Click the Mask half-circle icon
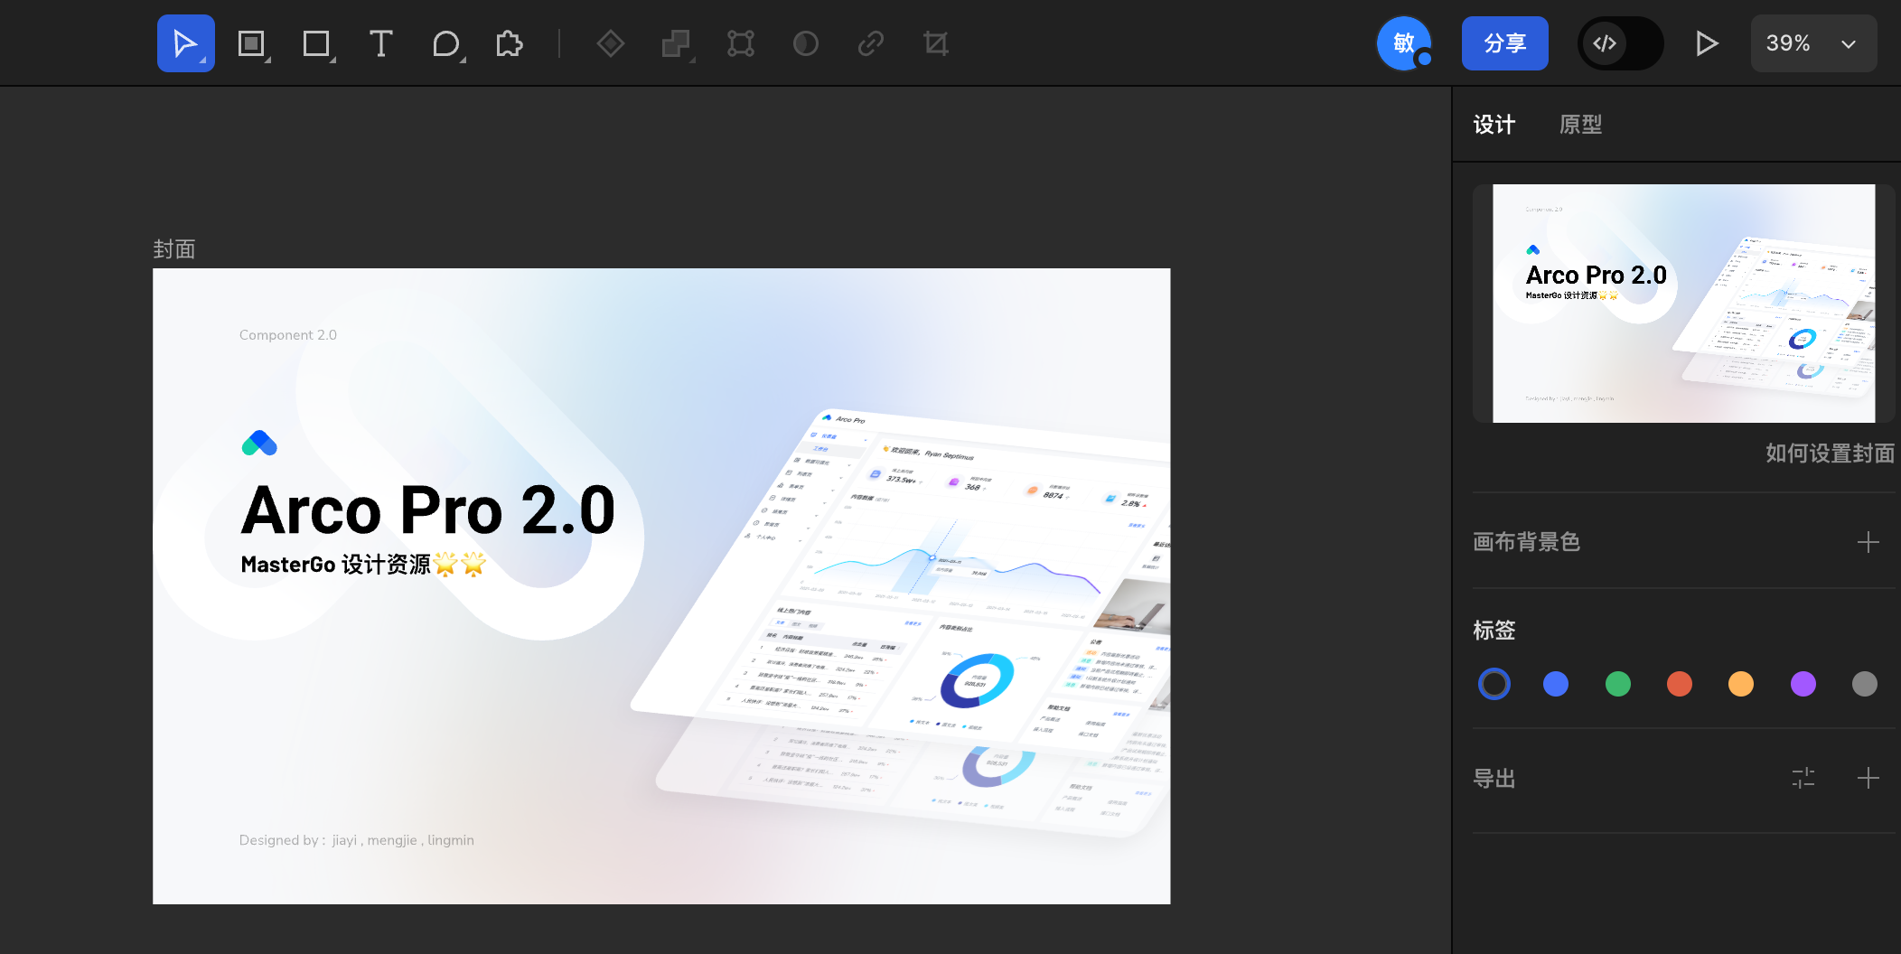This screenshot has width=1901, height=954. coord(806,43)
